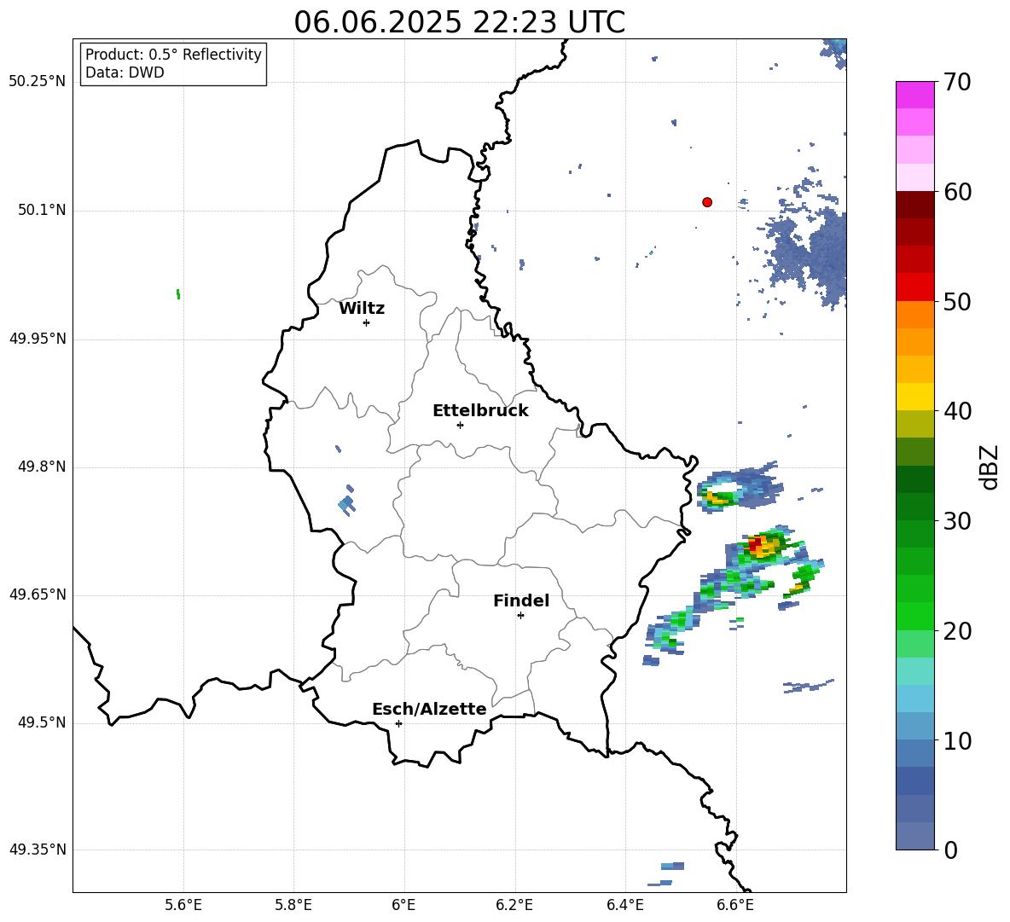Click the Esch/Alzette station cross marker

click(x=398, y=723)
